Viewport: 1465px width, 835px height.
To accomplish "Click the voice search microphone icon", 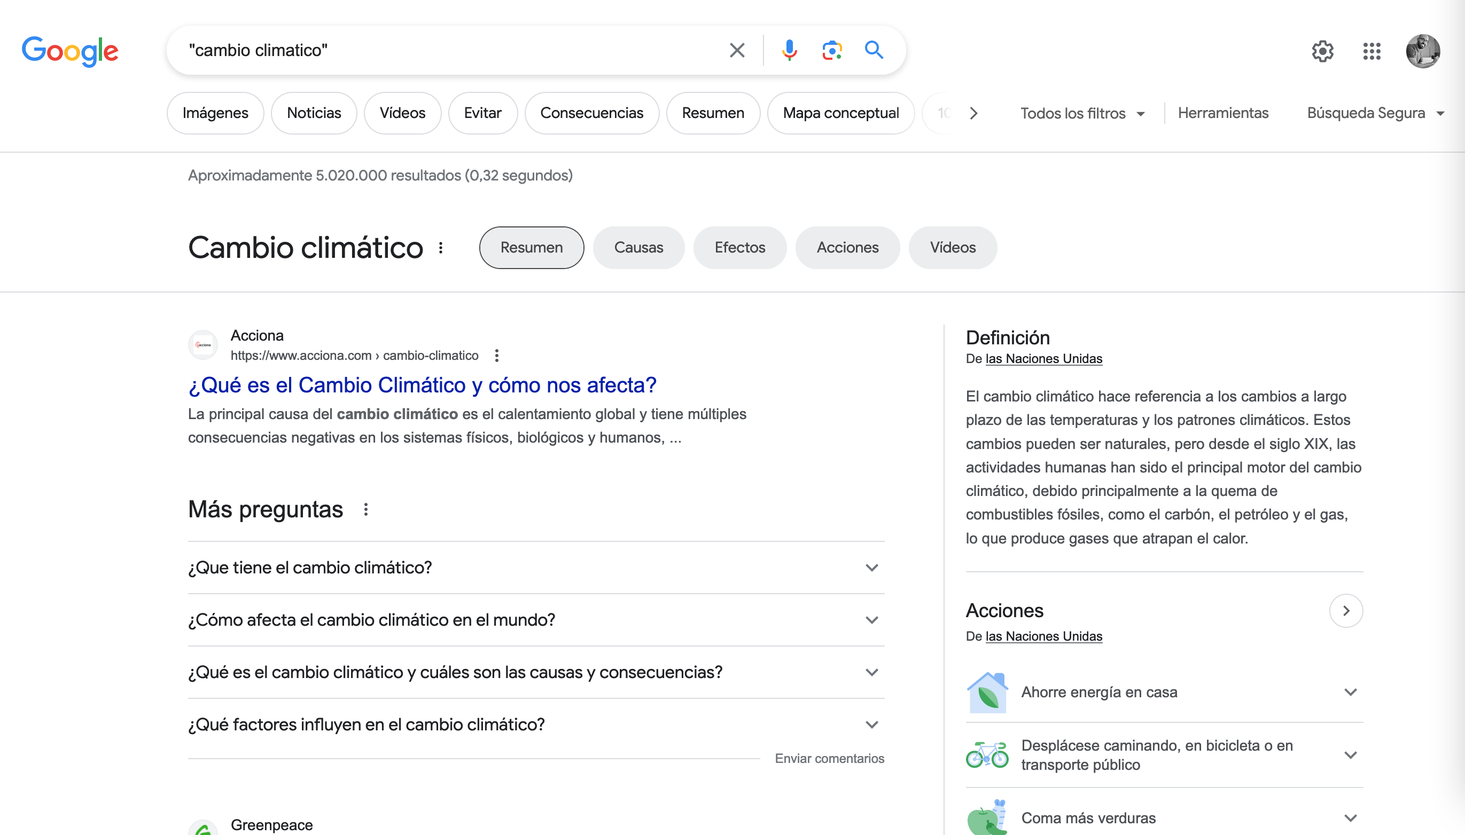I will click(790, 51).
